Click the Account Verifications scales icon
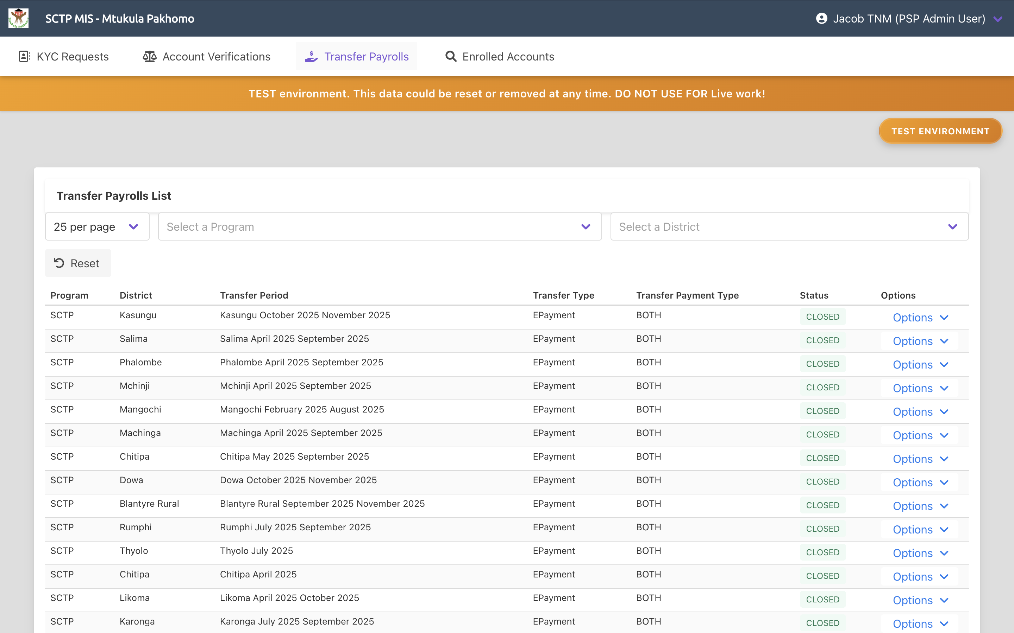Viewport: 1014px width, 633px height. tap(150, 57)
